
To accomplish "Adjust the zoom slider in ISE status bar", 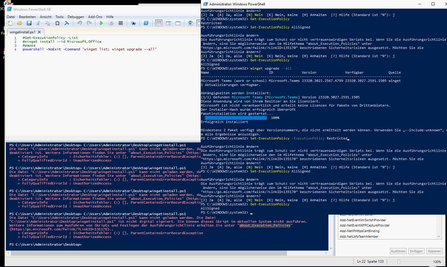I will click(x=399, y=262).
